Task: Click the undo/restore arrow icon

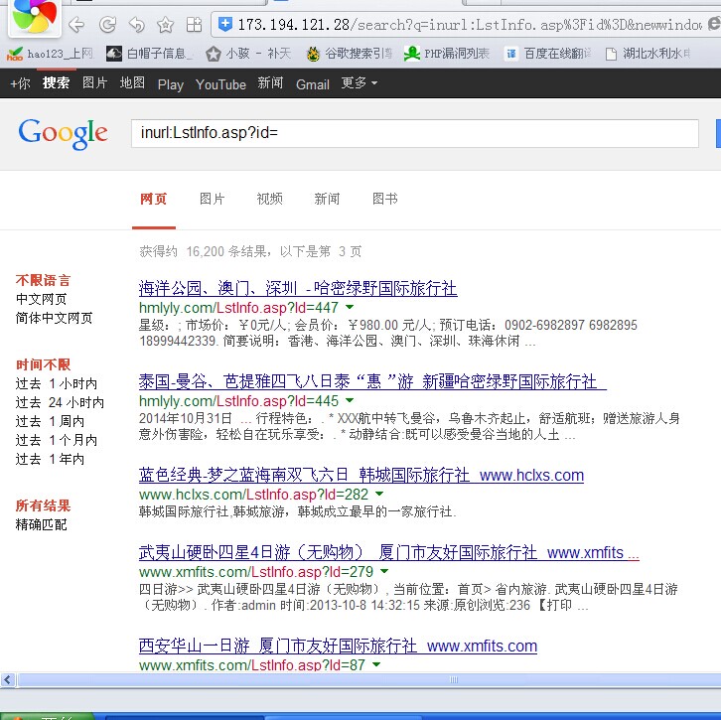Action: [137, 25]
